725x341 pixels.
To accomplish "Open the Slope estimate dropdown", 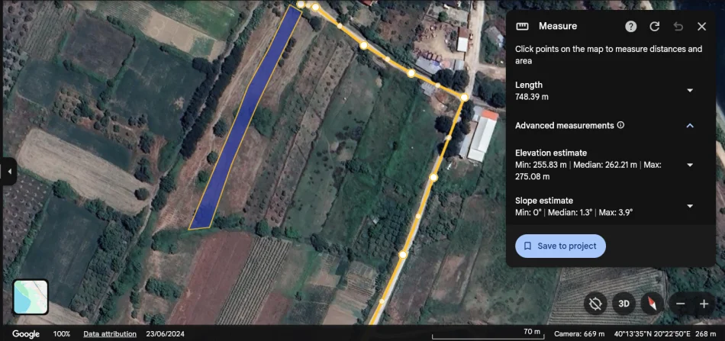I will click(690, 206).
